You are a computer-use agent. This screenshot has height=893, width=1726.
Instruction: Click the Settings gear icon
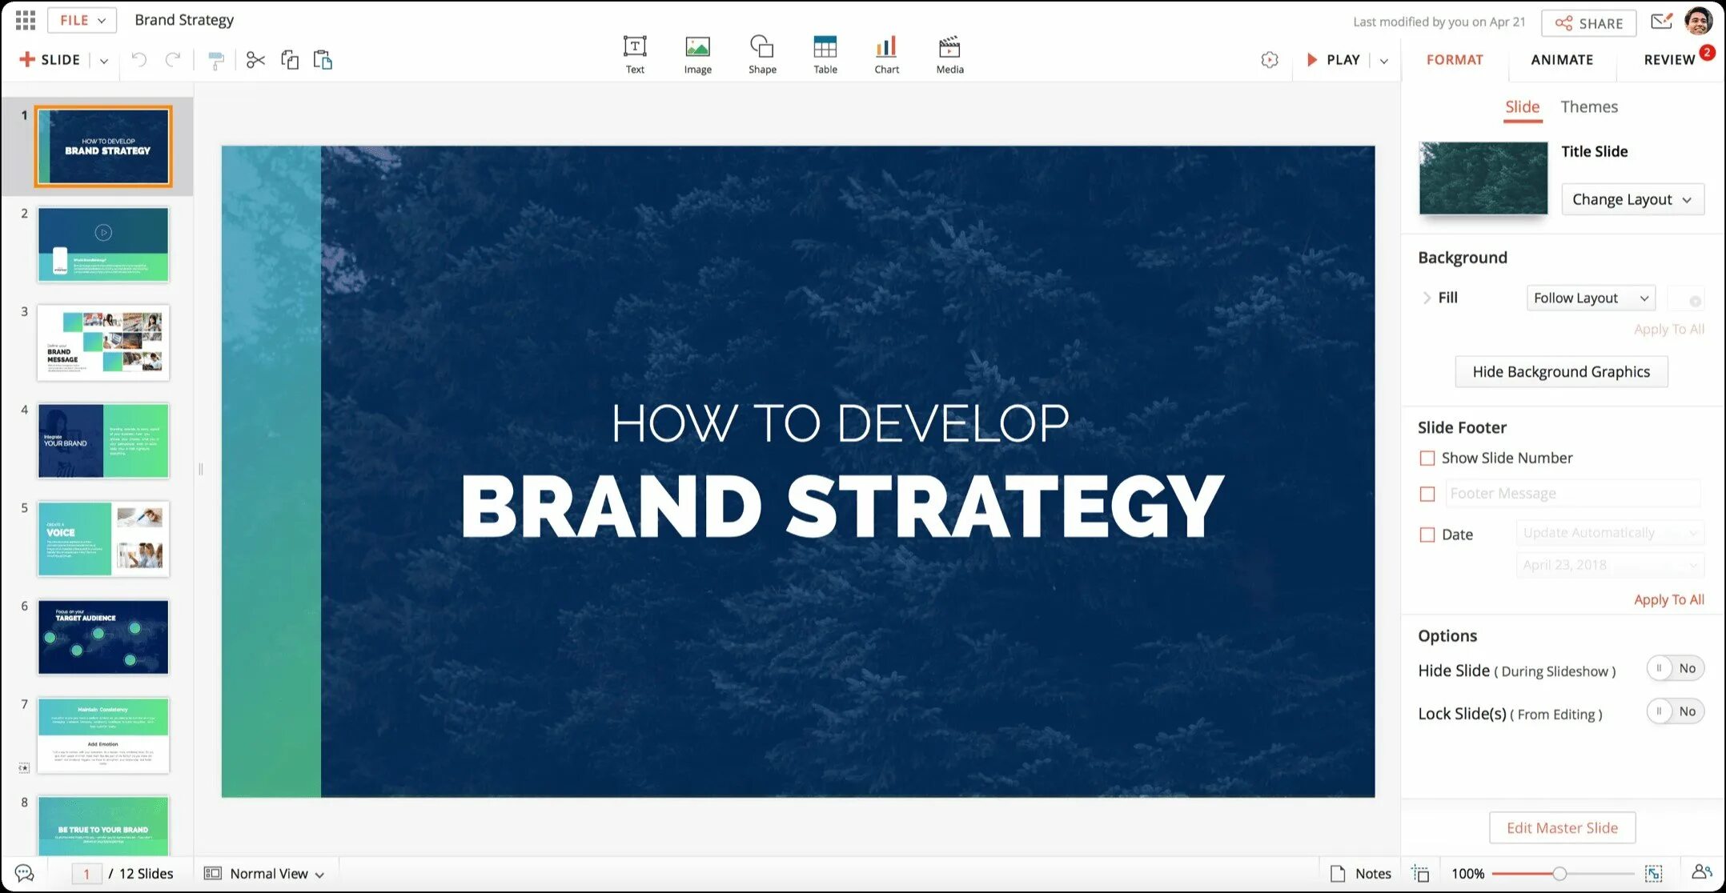coord(1269,59)
